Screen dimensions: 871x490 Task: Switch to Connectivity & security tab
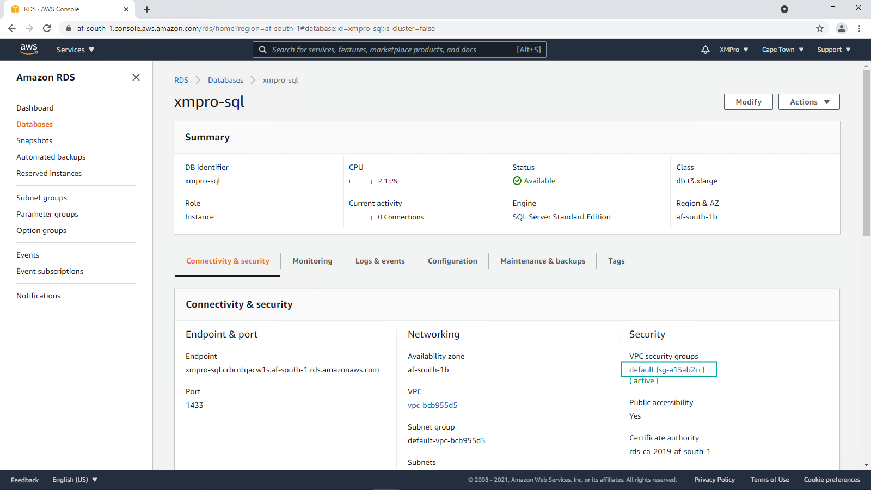[228, 261]
